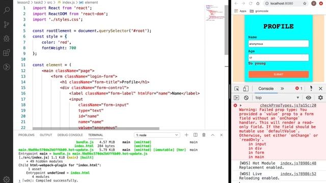Go forward in the browser
Image resolution: width=326 pixels, height=183 pixels.
(243, 4)
